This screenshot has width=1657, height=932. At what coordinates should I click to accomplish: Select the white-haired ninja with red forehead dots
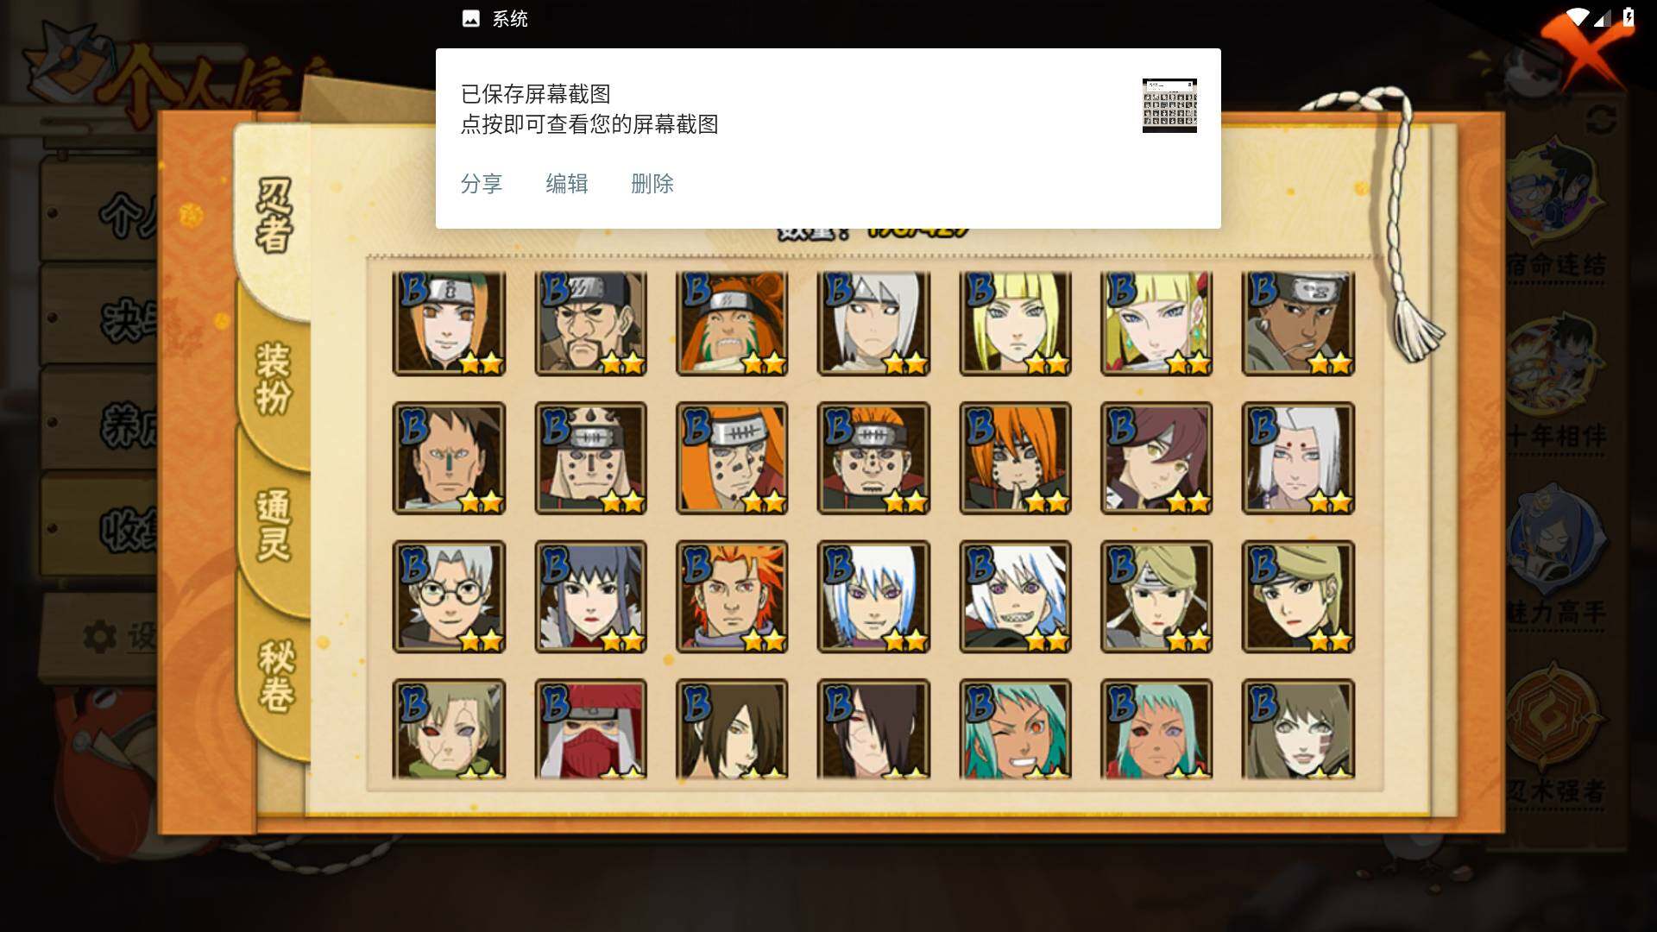[x=1298, y=458]
